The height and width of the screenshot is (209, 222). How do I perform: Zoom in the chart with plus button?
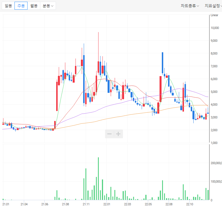point(118,134)
